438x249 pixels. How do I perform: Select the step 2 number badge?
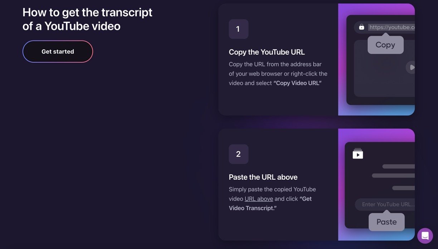coord(238,154)
